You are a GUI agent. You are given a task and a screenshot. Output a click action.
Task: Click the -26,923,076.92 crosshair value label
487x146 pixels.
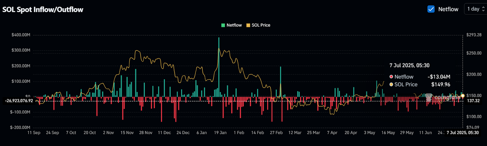coord(19,101)
